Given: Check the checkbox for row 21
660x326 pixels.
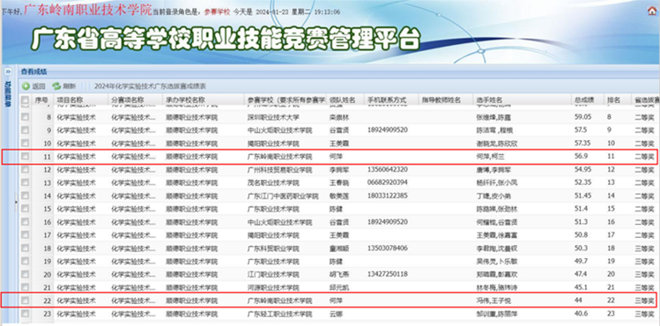Looking at the screenshot, I should click(26, 287).
